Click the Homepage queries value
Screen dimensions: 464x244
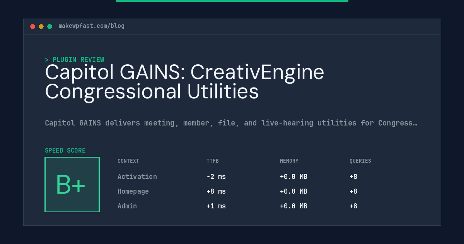(x=353, y=191)
